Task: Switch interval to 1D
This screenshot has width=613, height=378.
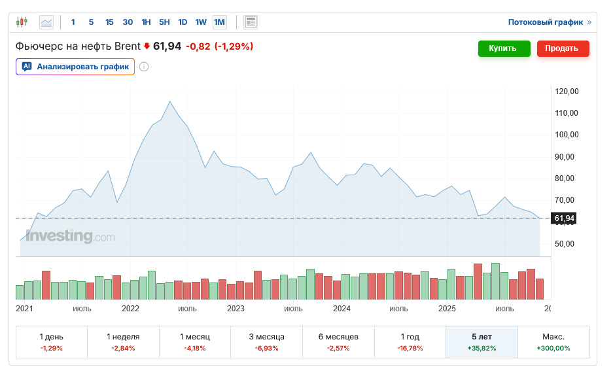Action: click(x=183, y=22)
